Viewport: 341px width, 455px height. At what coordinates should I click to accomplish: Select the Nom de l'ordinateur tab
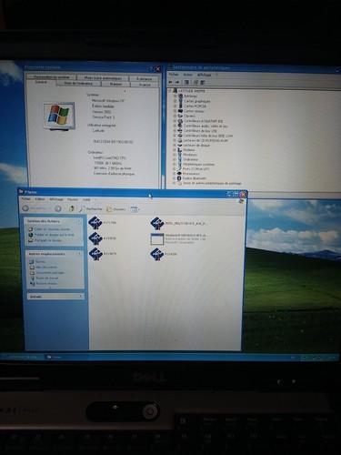(x=78, y=84)
